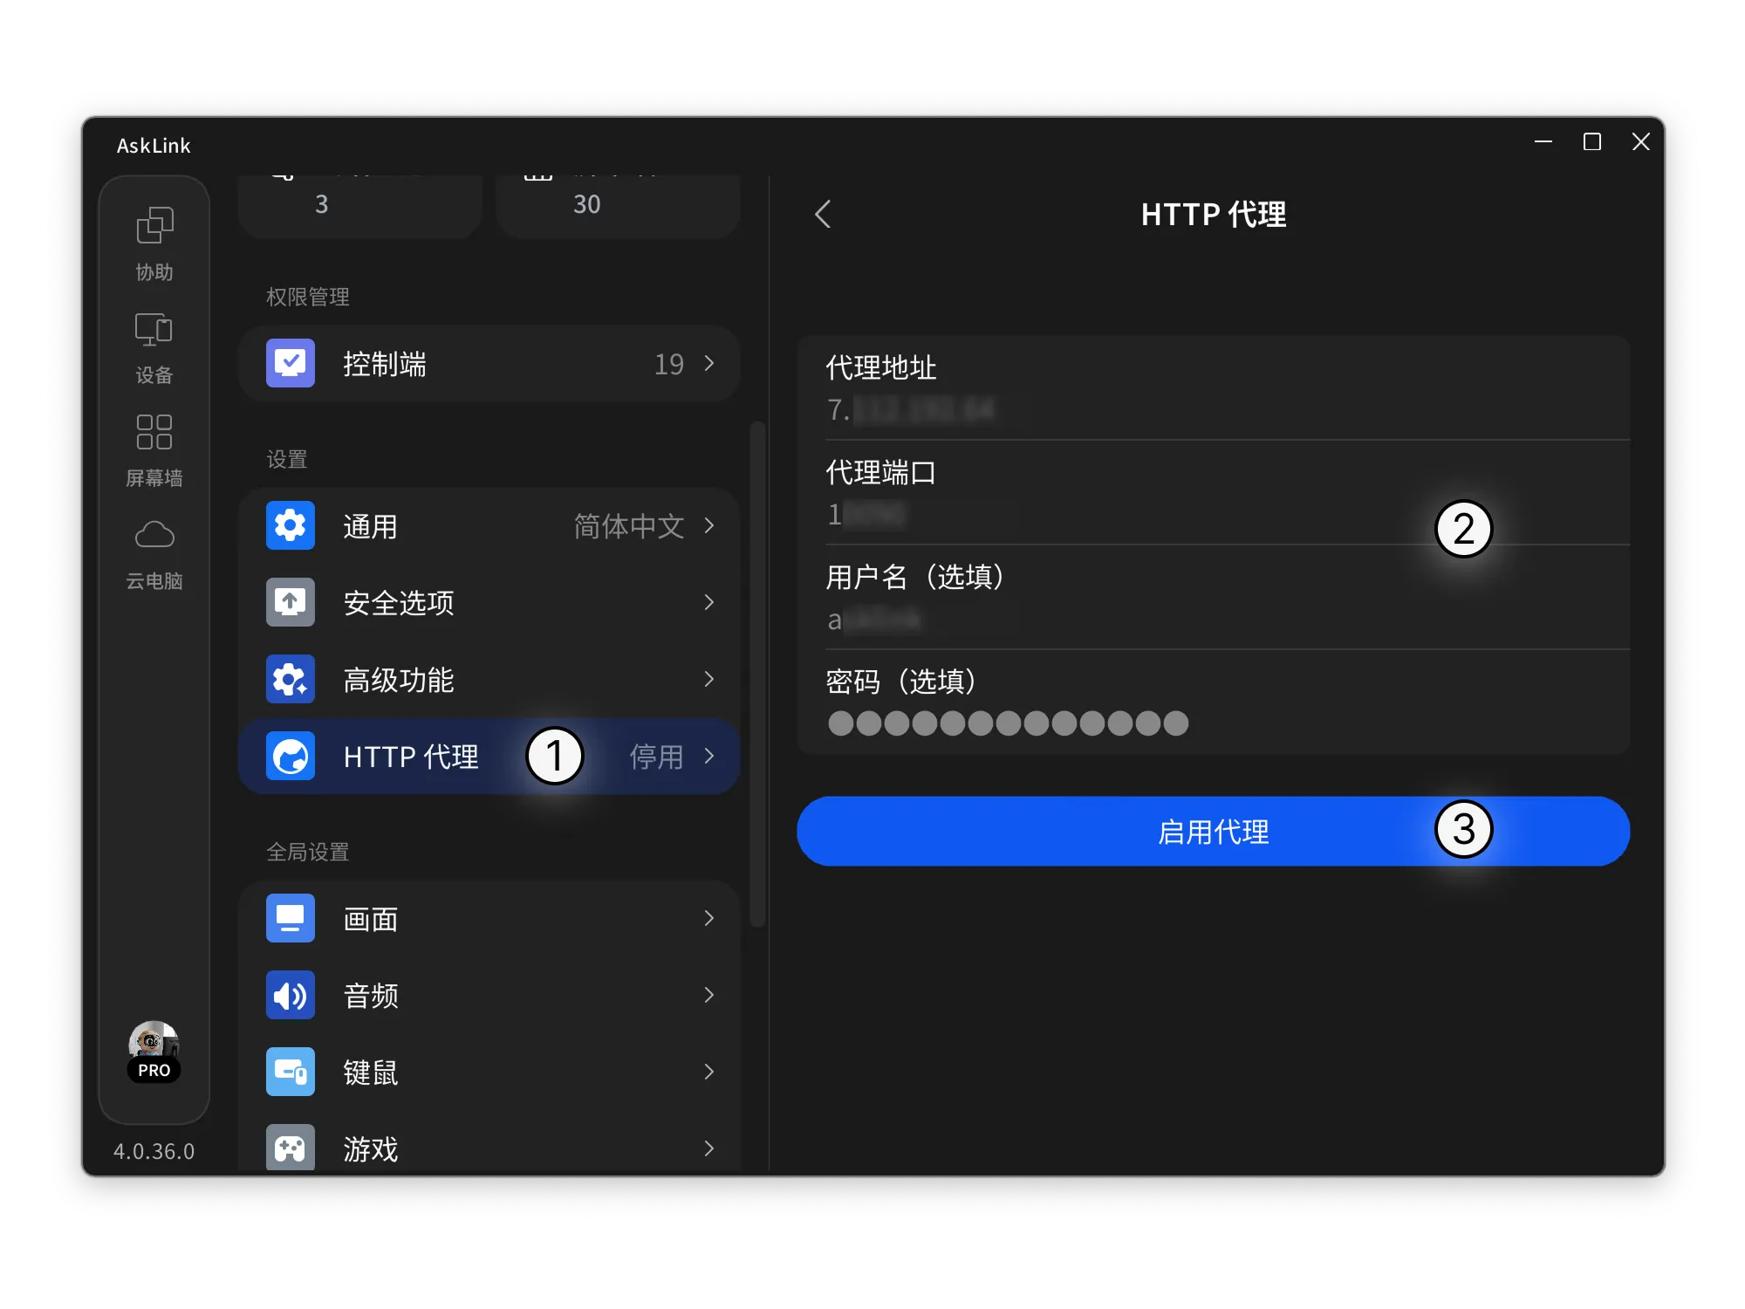Go back using the arrow beside HTTP 代理
Viewport: 1745px width, 1309px height.
pyautogui.click(x=821, y=214)
